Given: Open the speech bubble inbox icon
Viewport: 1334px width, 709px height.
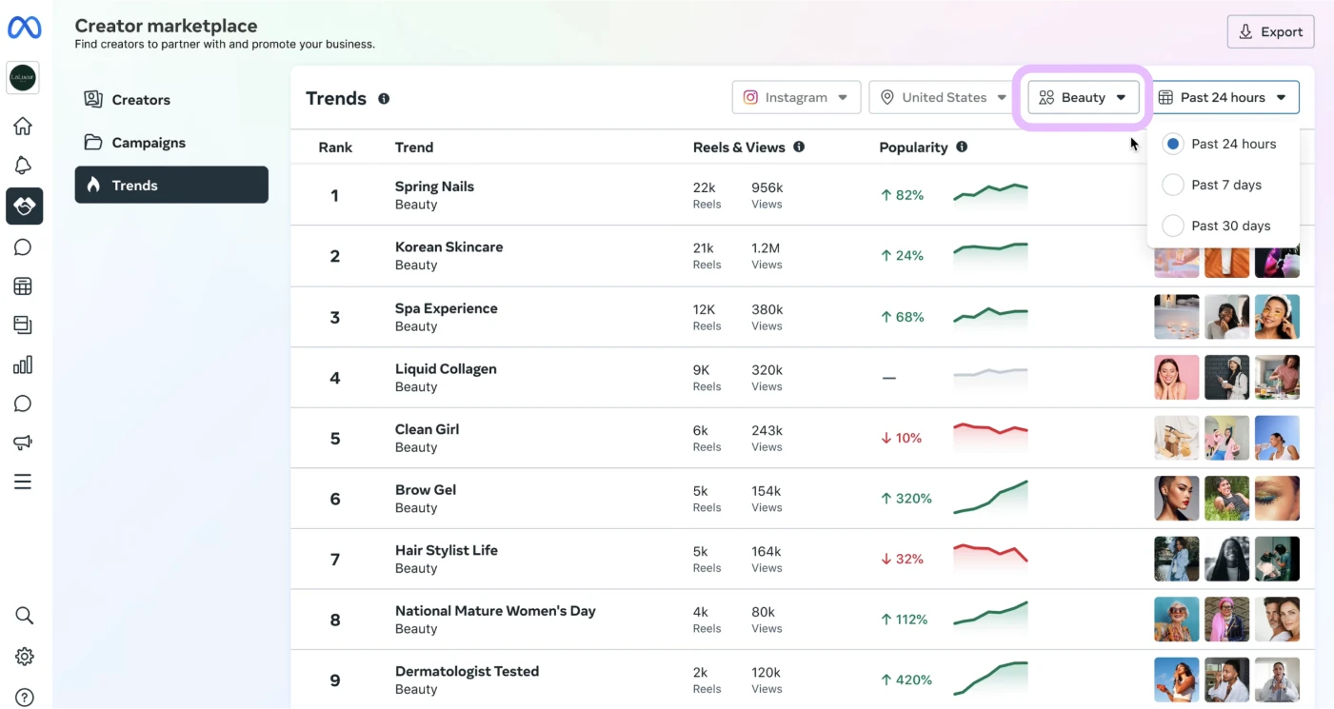Looking at the screenshot, I should point(23,247).
